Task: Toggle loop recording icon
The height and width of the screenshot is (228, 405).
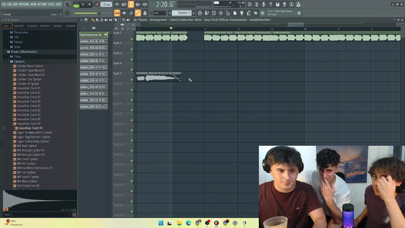Action: point(145,4)
